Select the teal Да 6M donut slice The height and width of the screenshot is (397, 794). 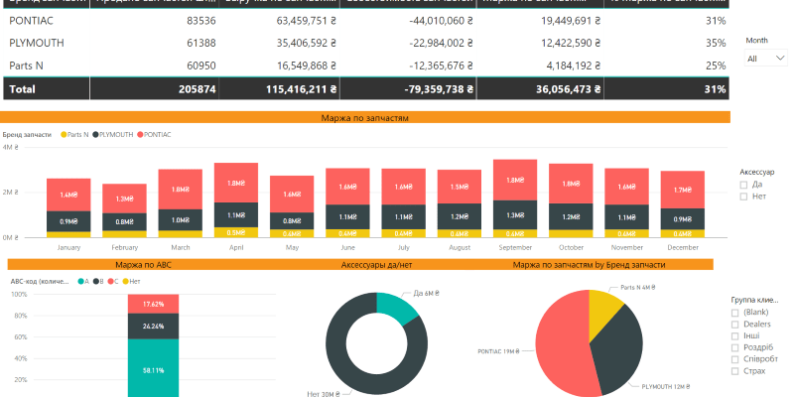coord(396,308)
